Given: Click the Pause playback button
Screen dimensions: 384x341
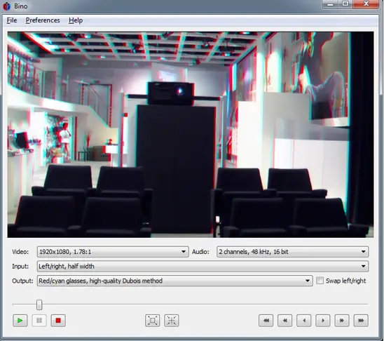Looking at the screenshot, I should pos(39,321).
